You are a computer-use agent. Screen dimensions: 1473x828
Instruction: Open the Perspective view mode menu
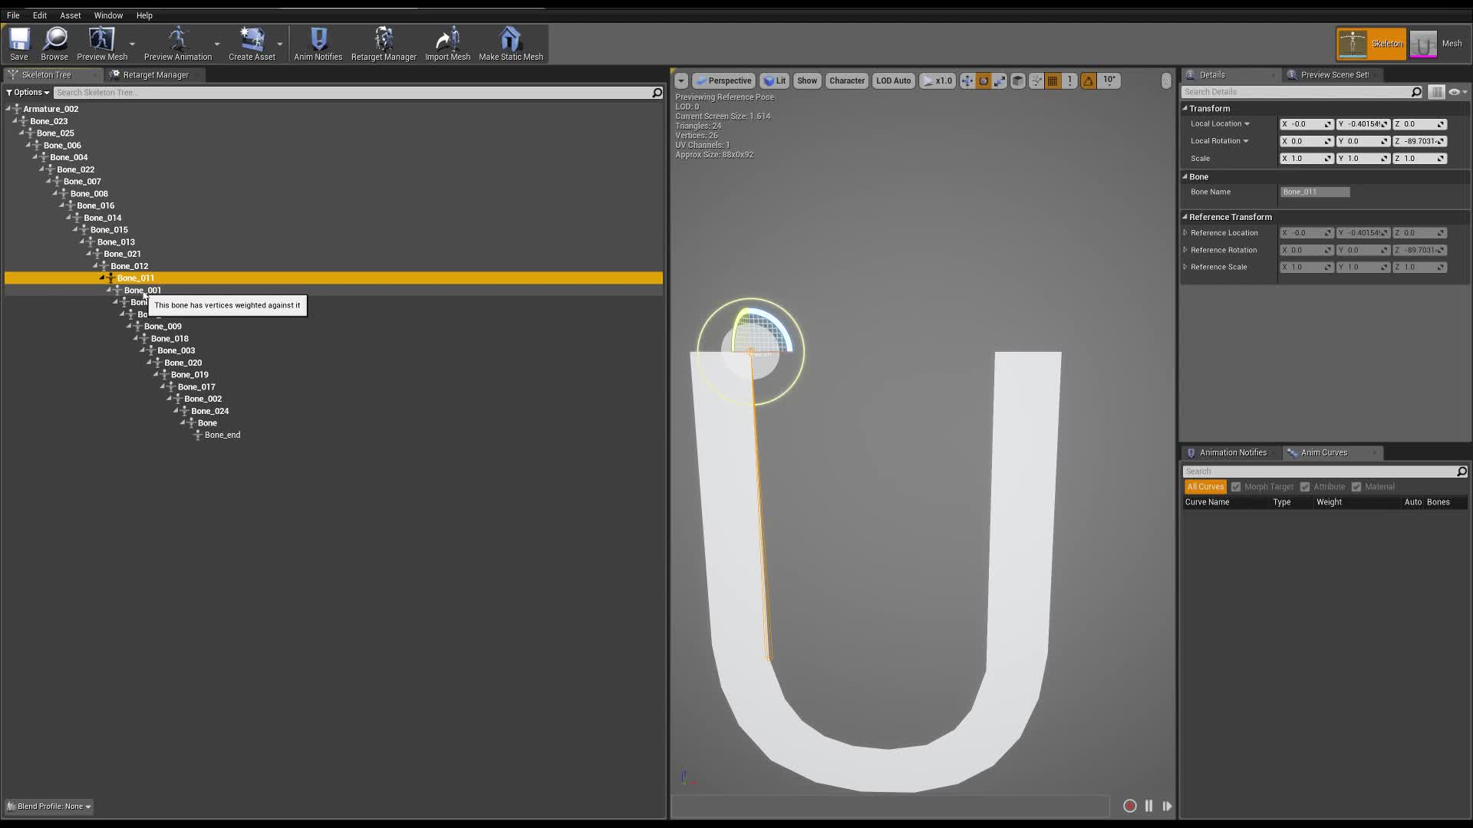tap(723, 80)
